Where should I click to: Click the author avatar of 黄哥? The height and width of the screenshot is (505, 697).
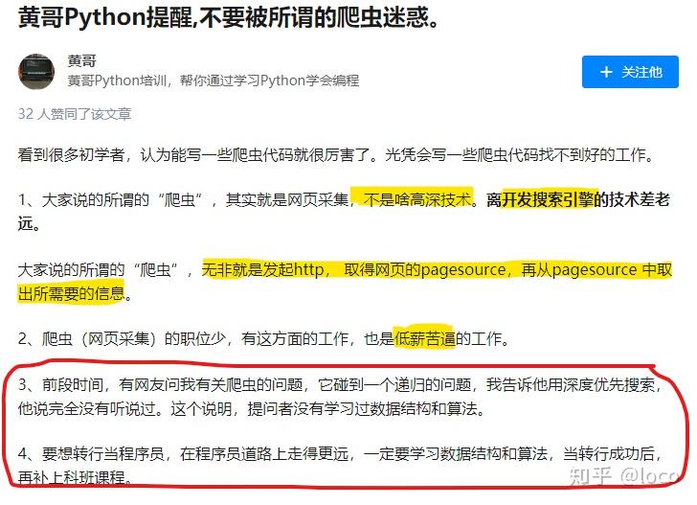(36, 72)
